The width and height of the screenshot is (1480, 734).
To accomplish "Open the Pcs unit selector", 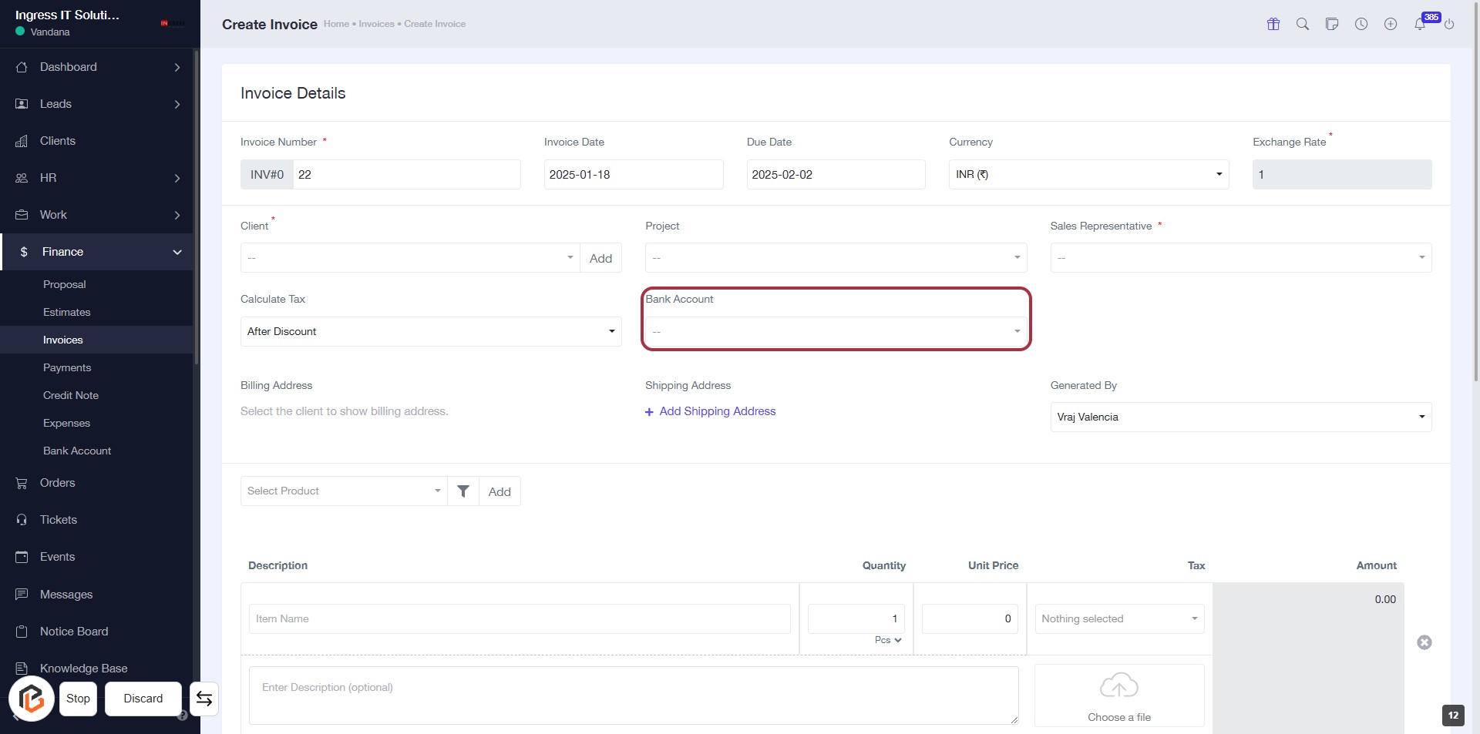I will coord(888,640).
